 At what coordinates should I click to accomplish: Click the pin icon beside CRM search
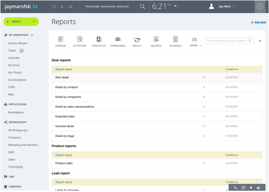[260, 41]
